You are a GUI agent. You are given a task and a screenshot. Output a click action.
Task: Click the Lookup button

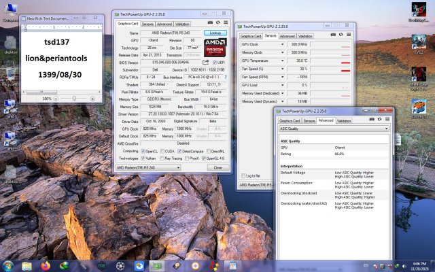(x=216, y=32)
